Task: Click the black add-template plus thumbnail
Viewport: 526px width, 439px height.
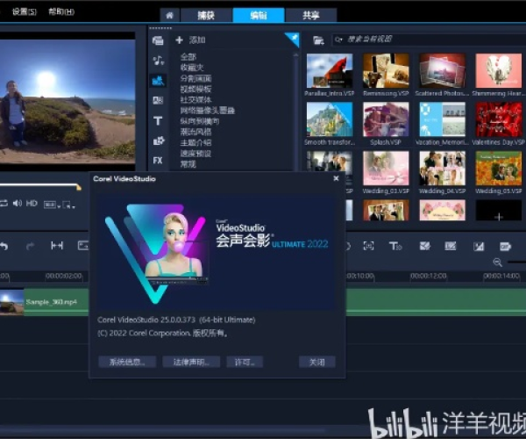Action: (499, 211)
